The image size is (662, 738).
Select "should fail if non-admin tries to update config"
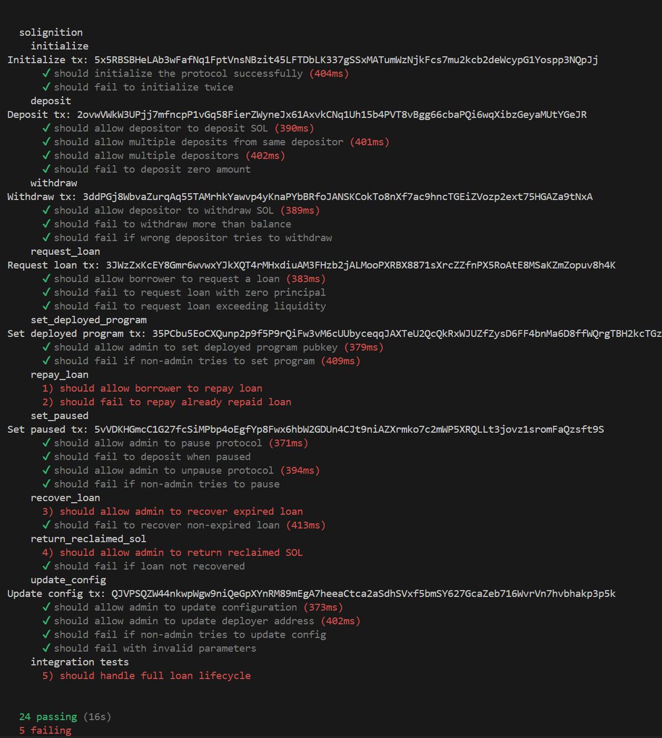pos(184,635)
